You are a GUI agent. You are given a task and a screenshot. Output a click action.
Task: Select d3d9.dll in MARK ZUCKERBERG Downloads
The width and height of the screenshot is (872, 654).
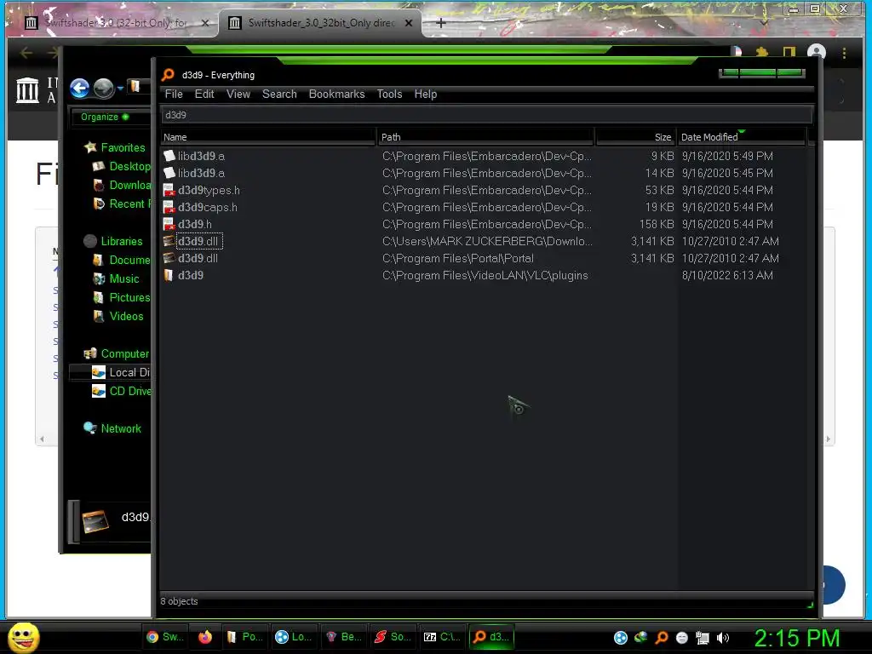198,241
